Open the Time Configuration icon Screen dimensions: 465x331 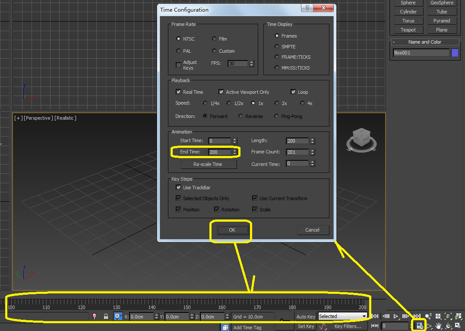click(419, 326)
